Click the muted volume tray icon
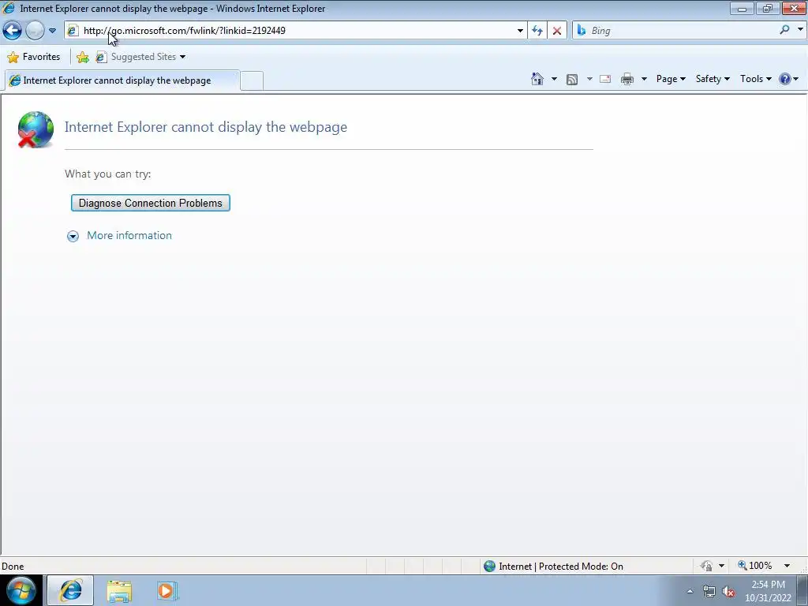This screenshot has height=606, width=808. coord(728,592)
